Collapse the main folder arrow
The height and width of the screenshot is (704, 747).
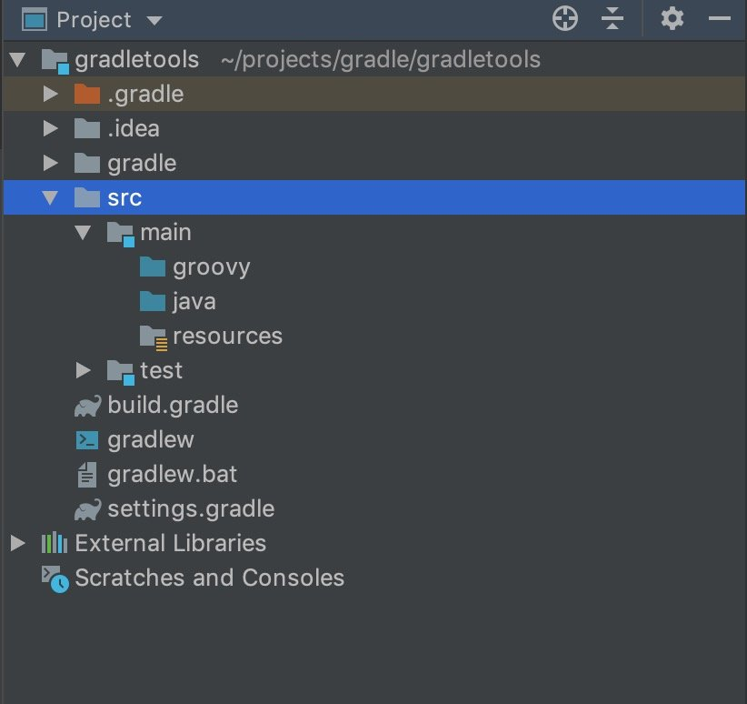83,232
